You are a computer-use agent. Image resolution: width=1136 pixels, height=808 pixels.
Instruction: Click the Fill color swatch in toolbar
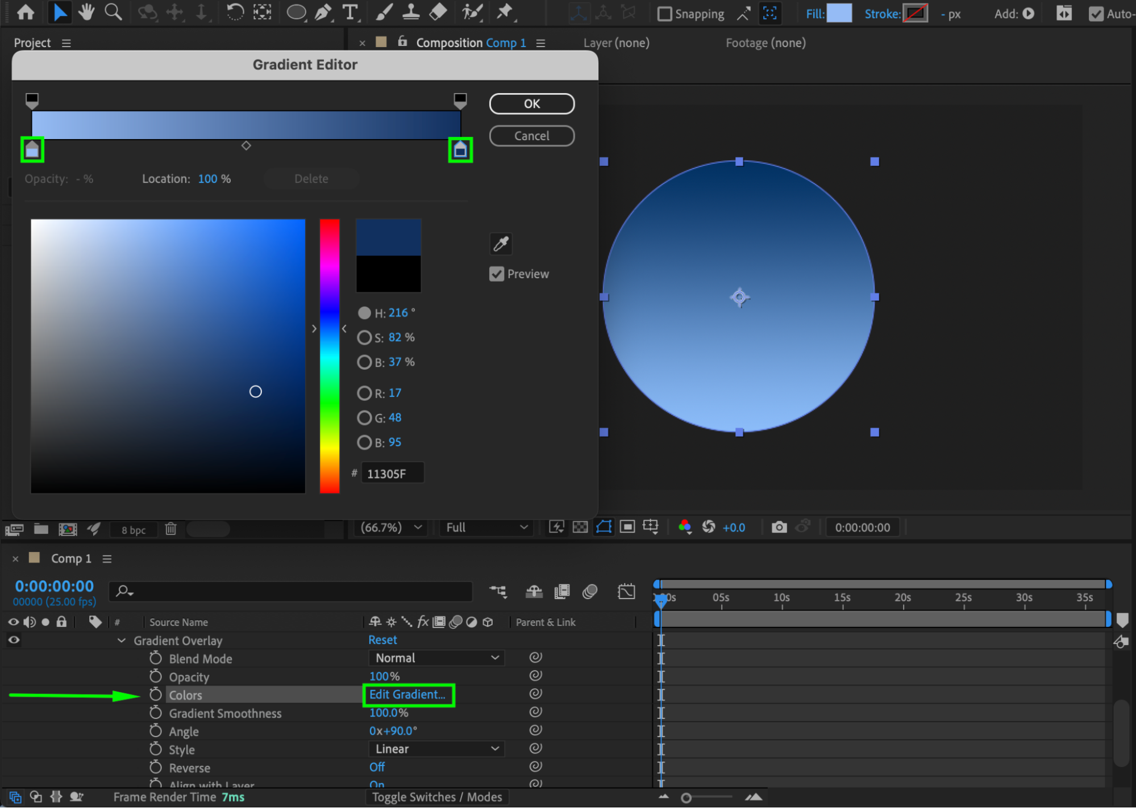pyautogui.click(x=839, y=13)
